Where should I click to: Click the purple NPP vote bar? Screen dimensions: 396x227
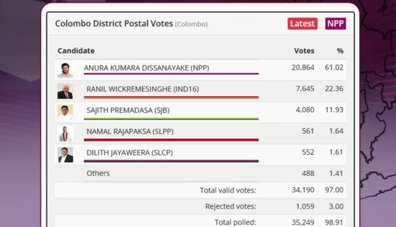coord(171,74)
